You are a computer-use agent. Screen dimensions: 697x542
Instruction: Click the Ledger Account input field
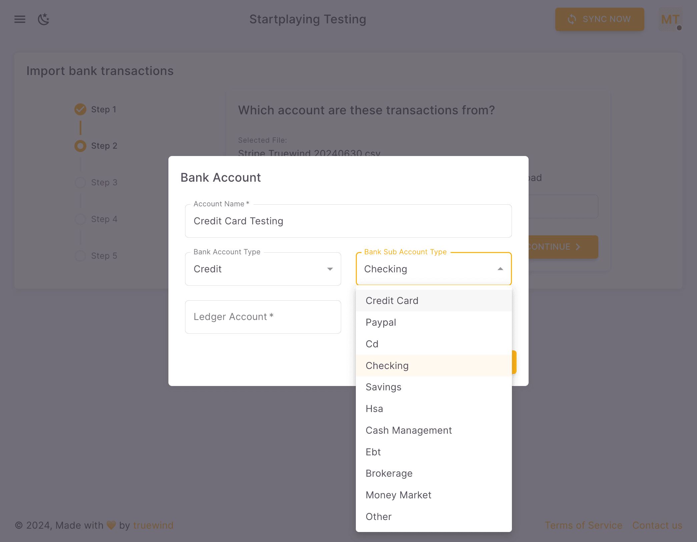pyautogui.click(x=263, y=317)
